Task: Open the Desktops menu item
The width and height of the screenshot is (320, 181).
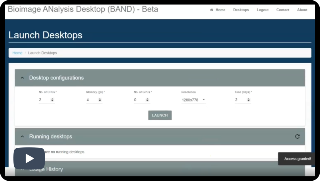Action: point(241,10)
